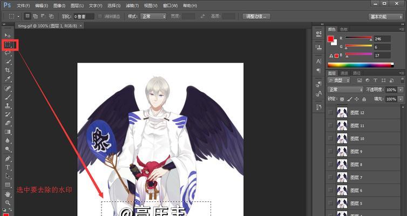Screen dimensions: 407x216
Task: Open the Layers panel flyout menu
Action: (x=402, y=73)
